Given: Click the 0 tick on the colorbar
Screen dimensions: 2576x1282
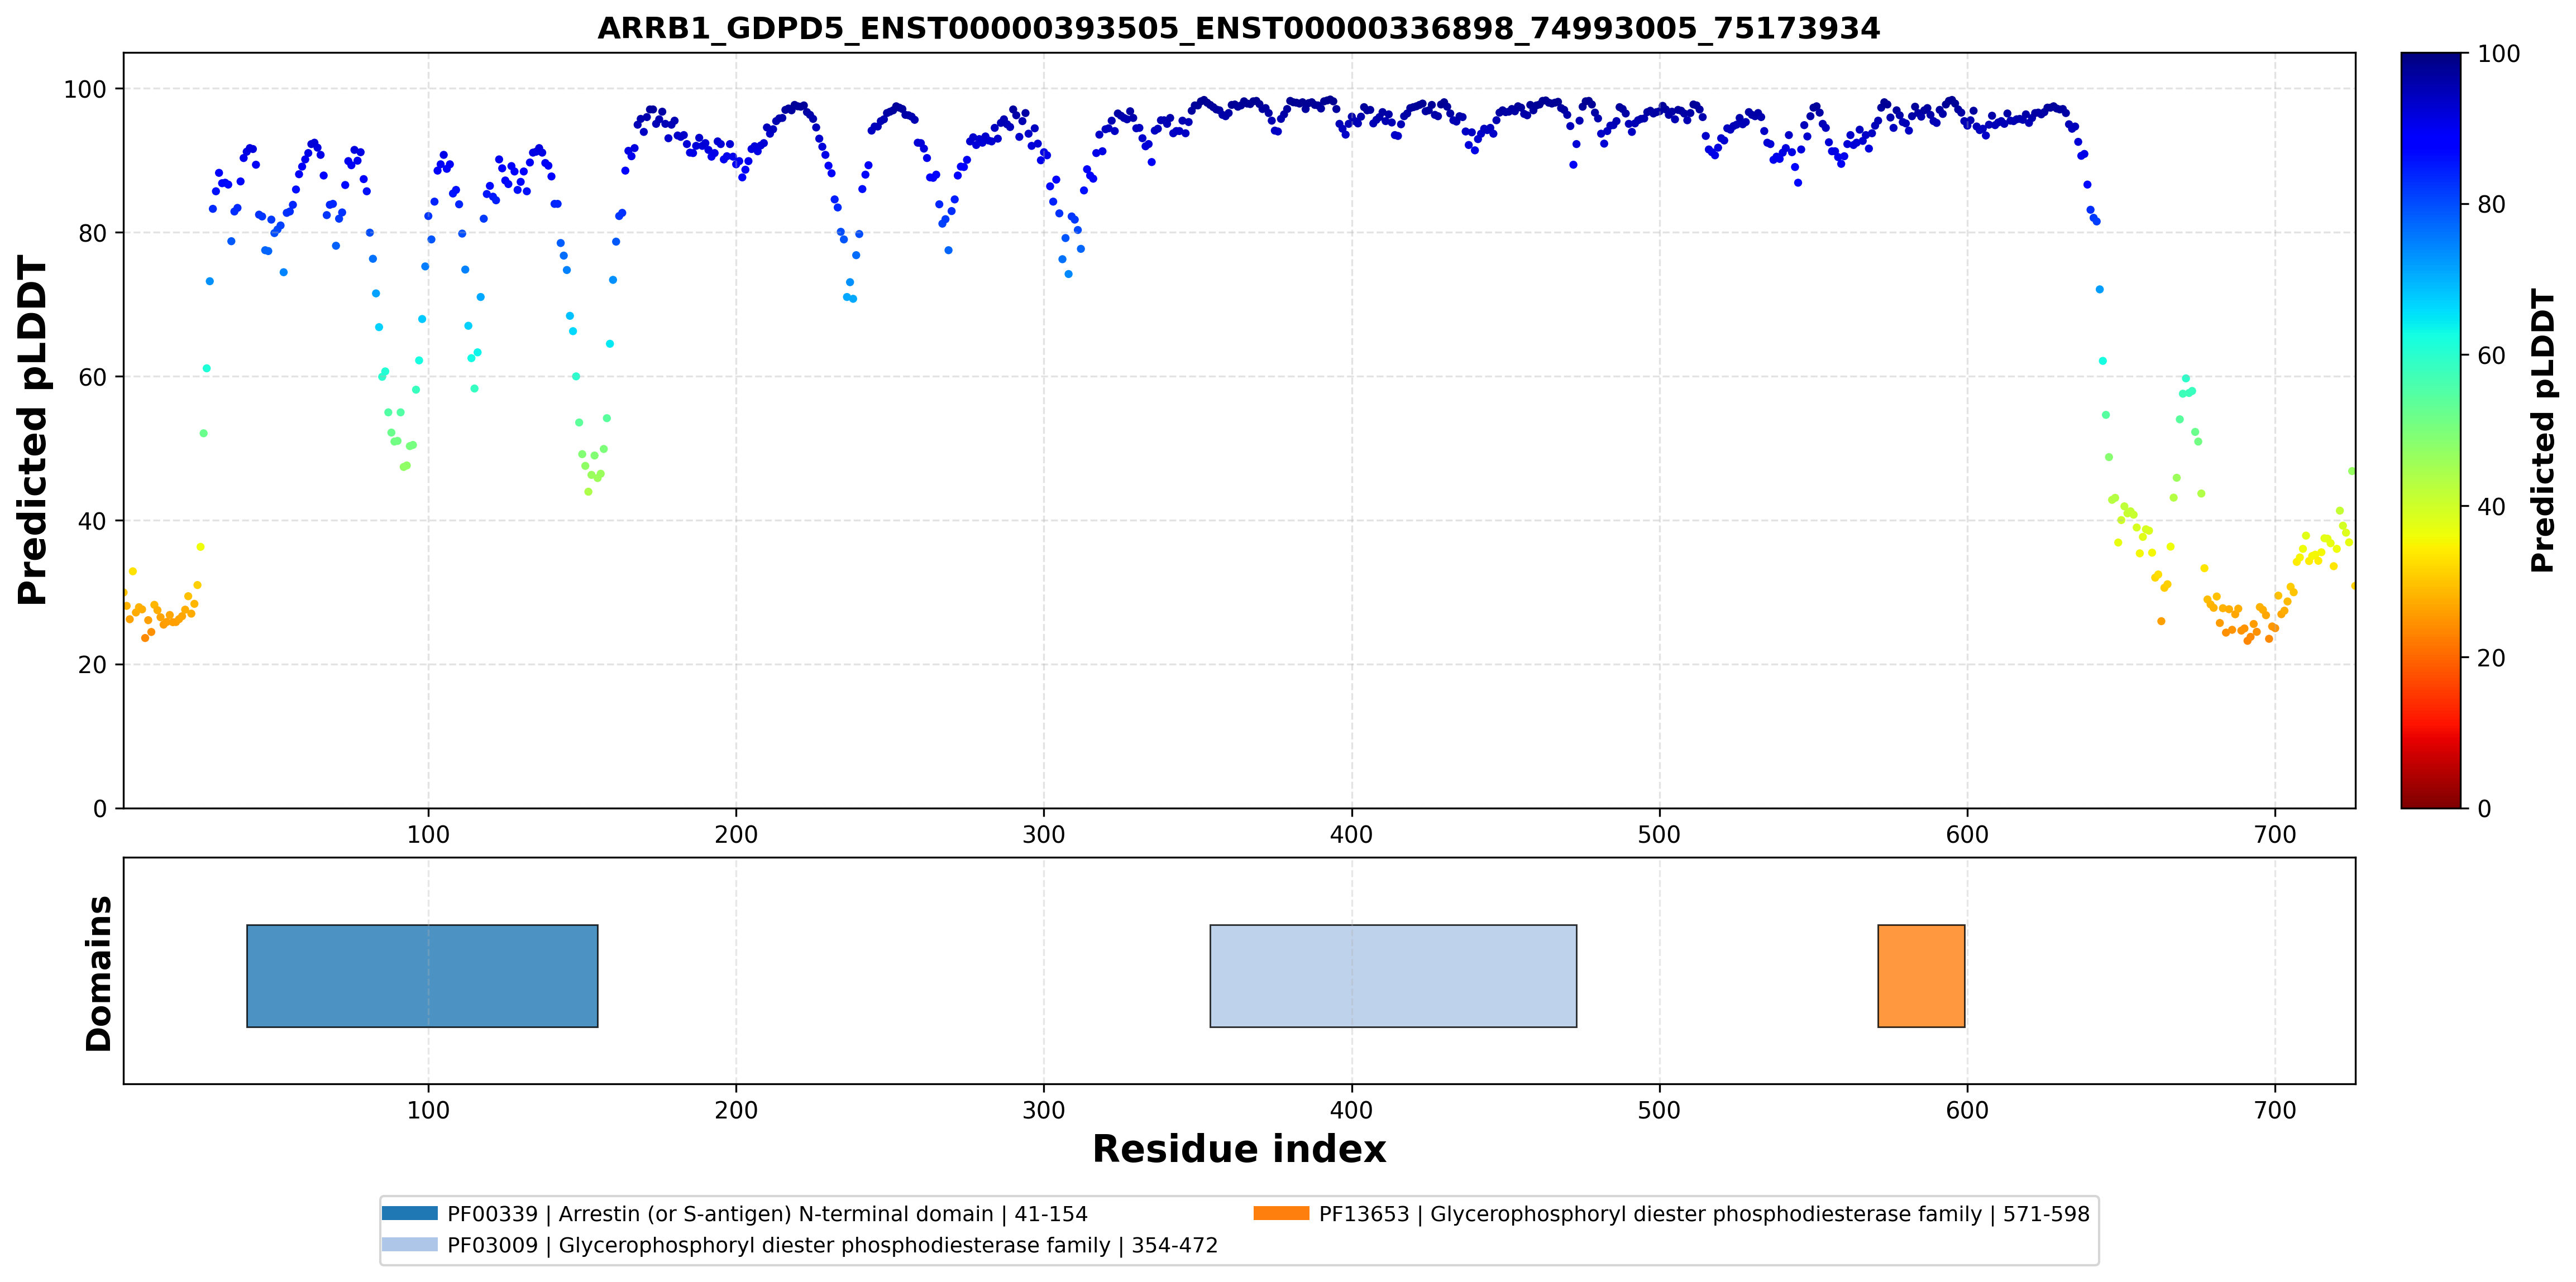Looking at the screenshot, I should click(x=2484, y=808).
